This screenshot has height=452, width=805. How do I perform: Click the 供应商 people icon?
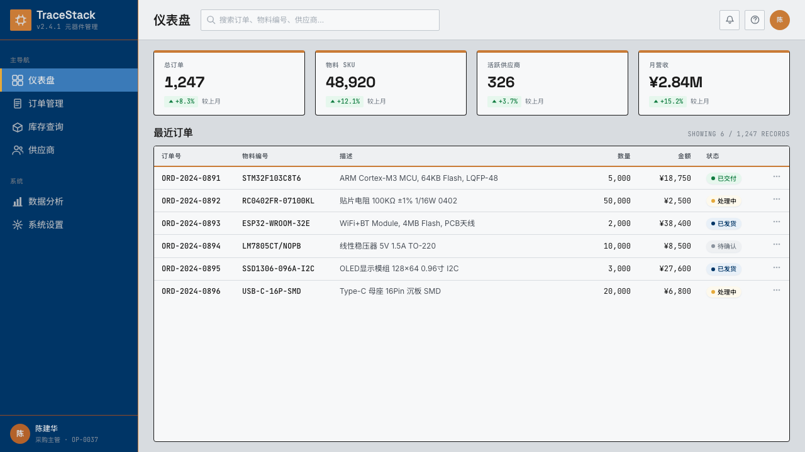coord(18,150)
